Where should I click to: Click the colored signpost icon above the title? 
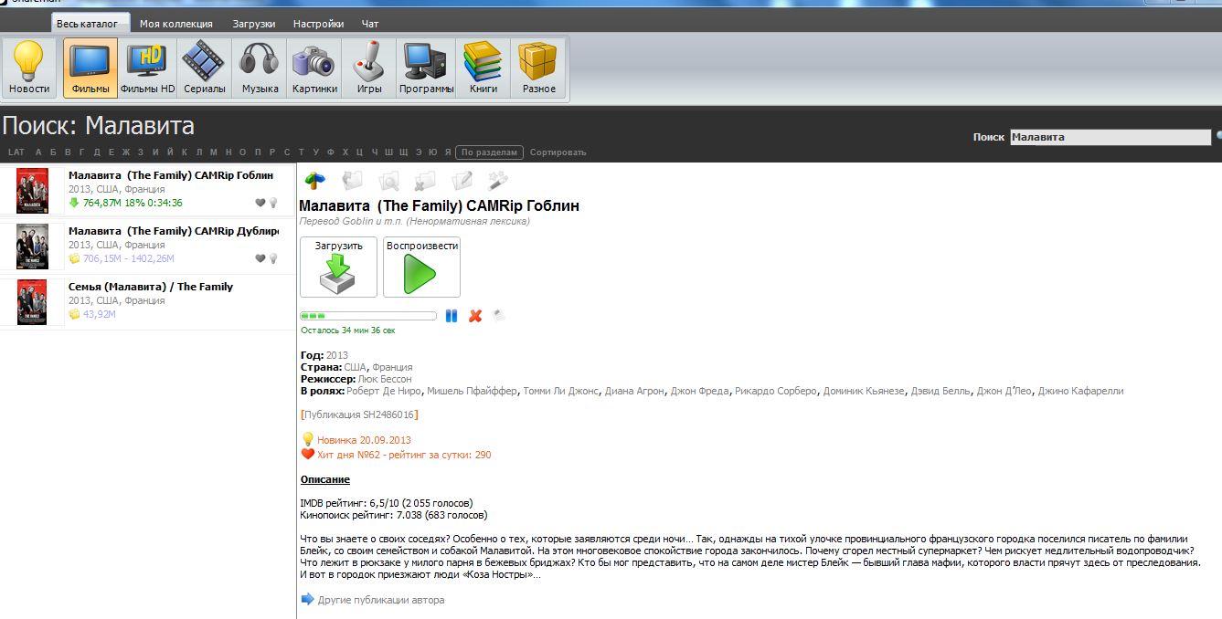[x=314, y=181]
